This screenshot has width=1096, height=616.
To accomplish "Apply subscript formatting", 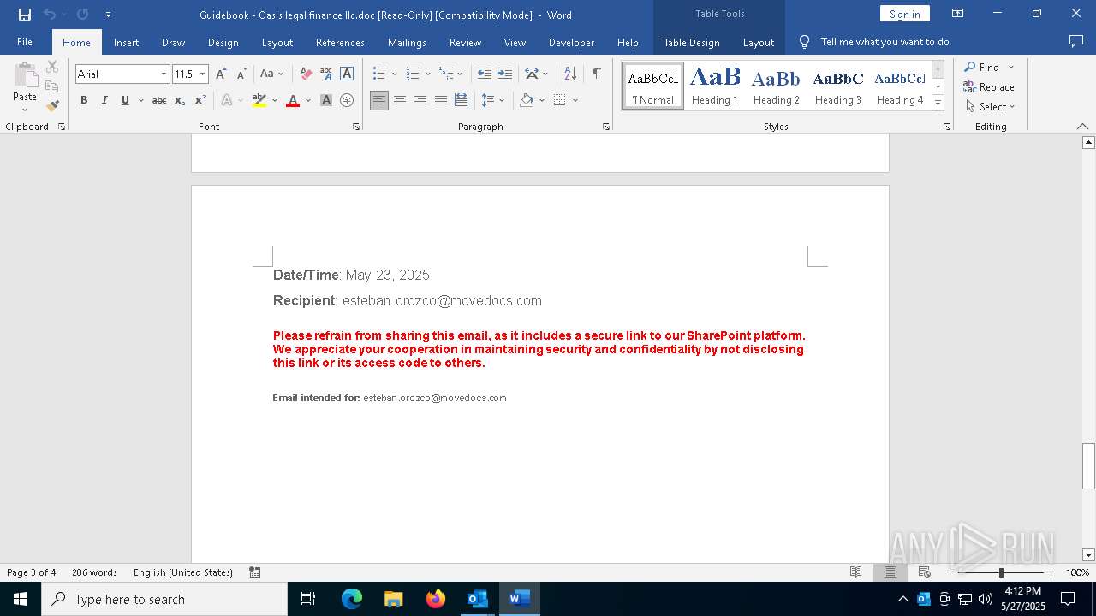I will [180, 100].
